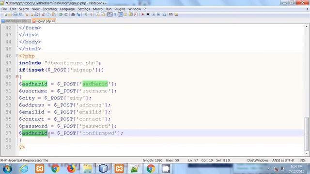Click the Print toolbar icon

click(x=36, y=14)
